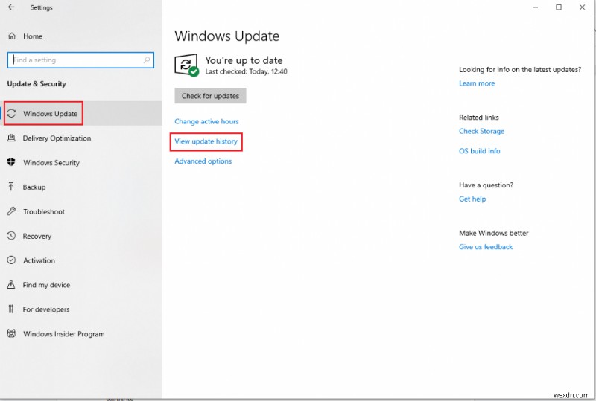
Task: Open For developers settings
Action: [81, 309]
